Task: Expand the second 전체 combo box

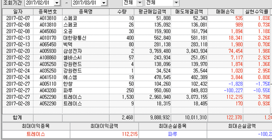Action: click(x=176, y=3)
